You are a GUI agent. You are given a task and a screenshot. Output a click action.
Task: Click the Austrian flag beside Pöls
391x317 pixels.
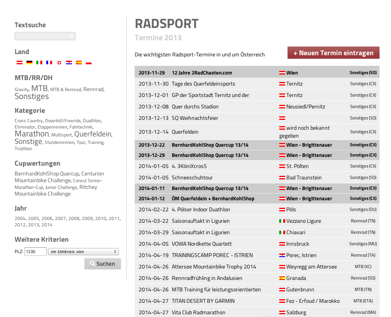(282, 209)
